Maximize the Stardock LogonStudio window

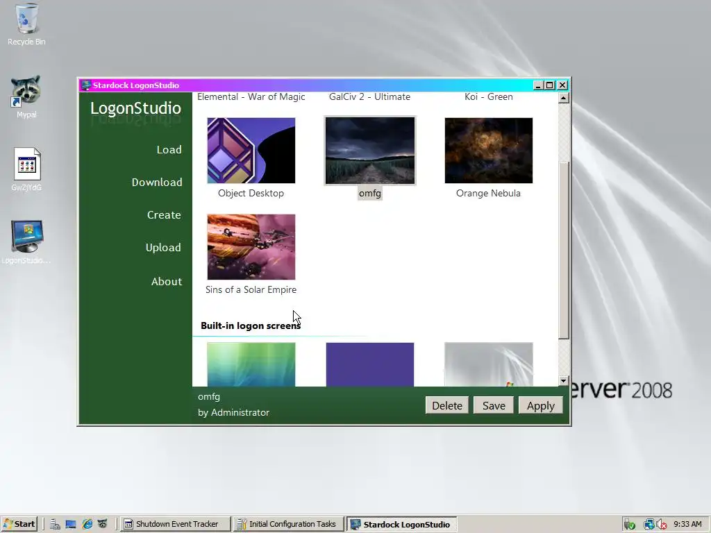coord(550,85)
